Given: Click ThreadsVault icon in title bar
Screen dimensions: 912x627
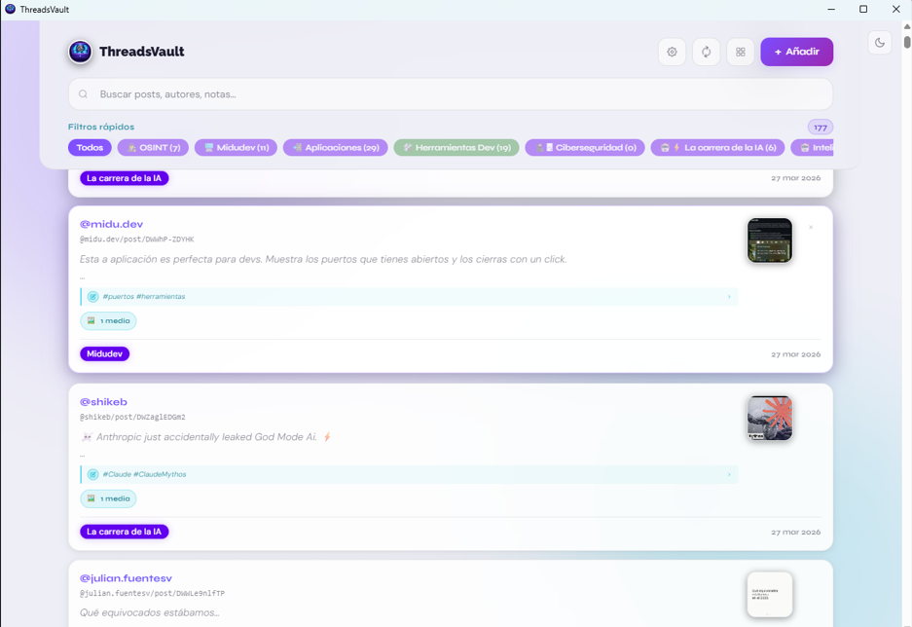Looking at the screenshot, I should click(10, 9).
